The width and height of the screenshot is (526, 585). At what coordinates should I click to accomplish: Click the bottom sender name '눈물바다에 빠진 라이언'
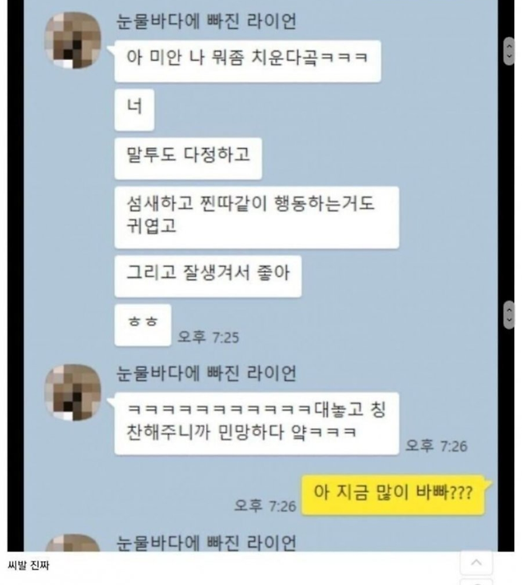206,543
